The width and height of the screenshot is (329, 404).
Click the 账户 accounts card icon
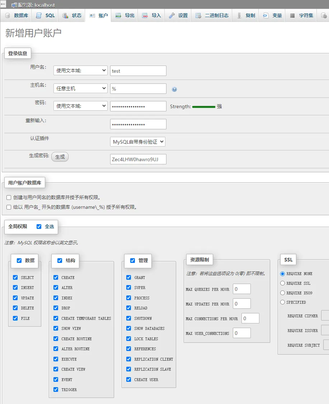coord(92,16)
